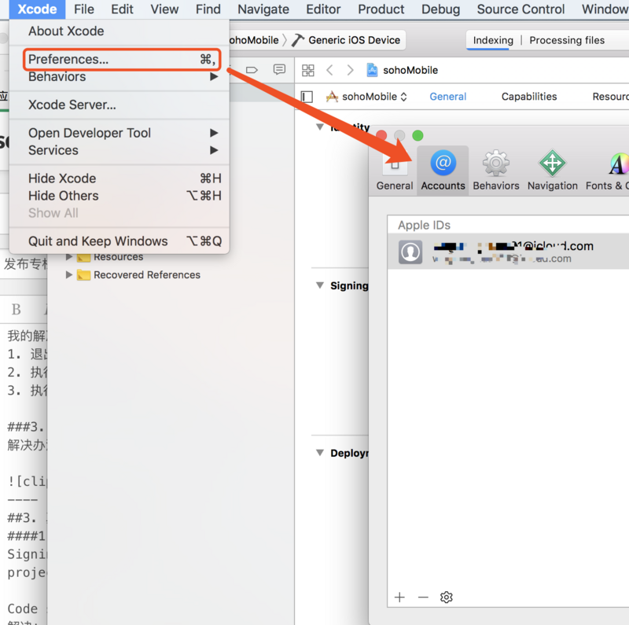Click the related items grid icon

click(307, 71)
